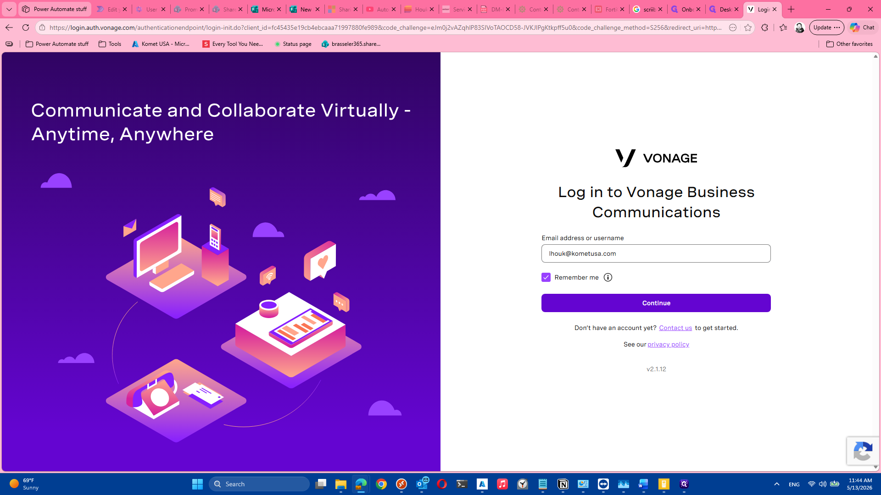This screenshot has width=881, height=495.
Task: Refresh the Vonage login page
Action: pos(26,27)
